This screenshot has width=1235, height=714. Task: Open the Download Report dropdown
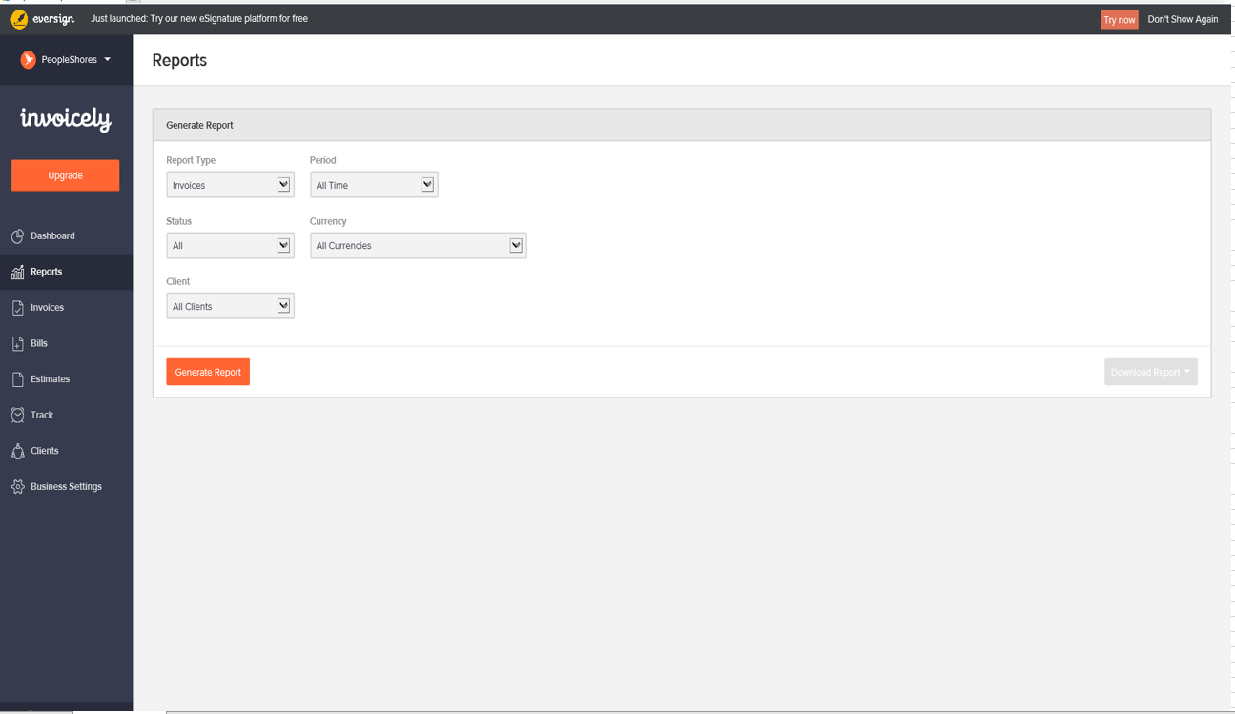1151,372
